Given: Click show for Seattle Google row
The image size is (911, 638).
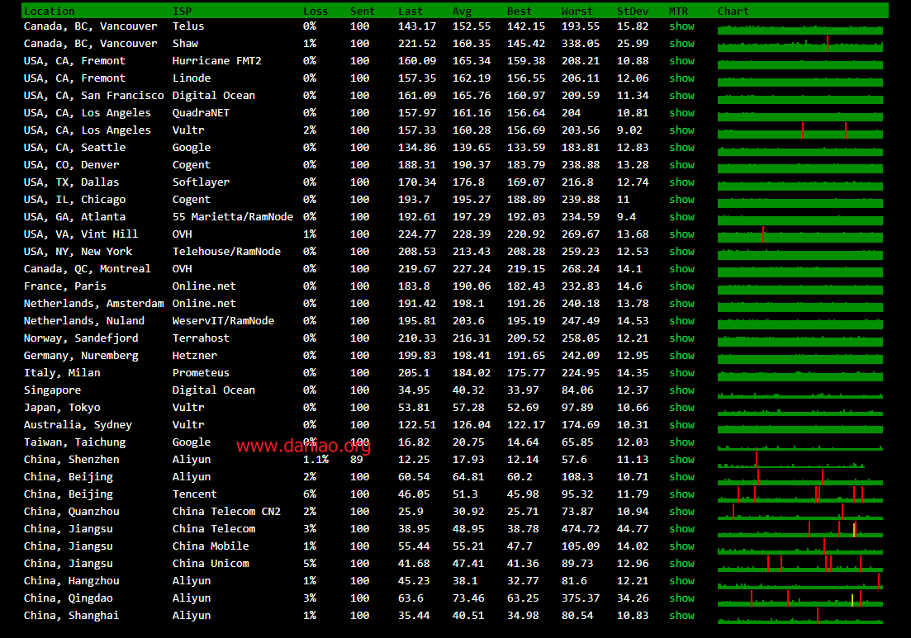Looking at the screenshot, I should tap(681, 148).
